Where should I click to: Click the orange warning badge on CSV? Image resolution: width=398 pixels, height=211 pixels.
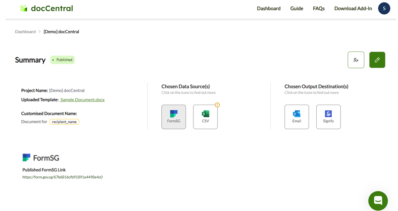217,105
